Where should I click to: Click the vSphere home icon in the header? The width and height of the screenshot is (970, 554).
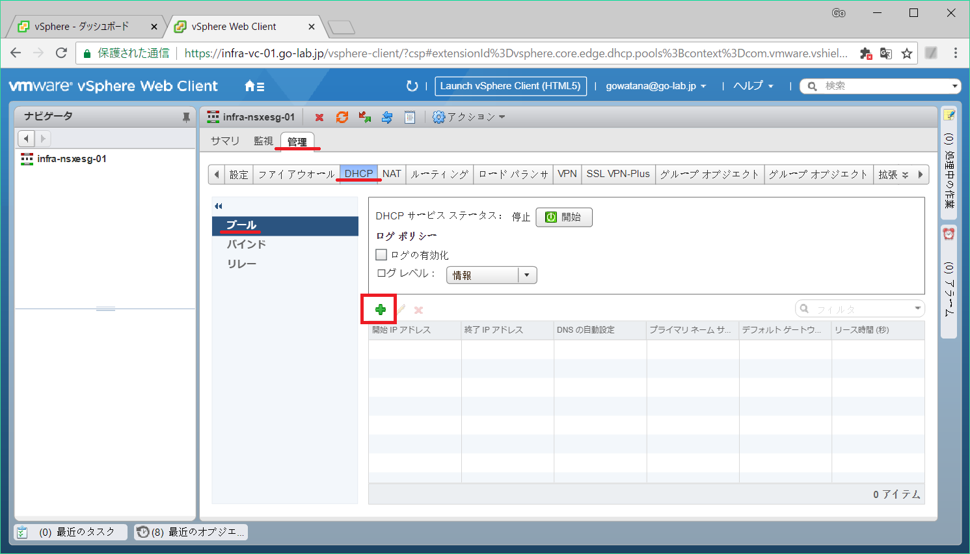(x=250, y=86)
